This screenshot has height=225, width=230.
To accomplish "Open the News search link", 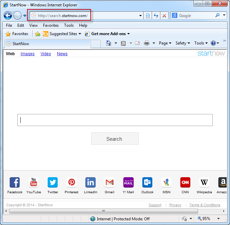I will coord(62,54).
